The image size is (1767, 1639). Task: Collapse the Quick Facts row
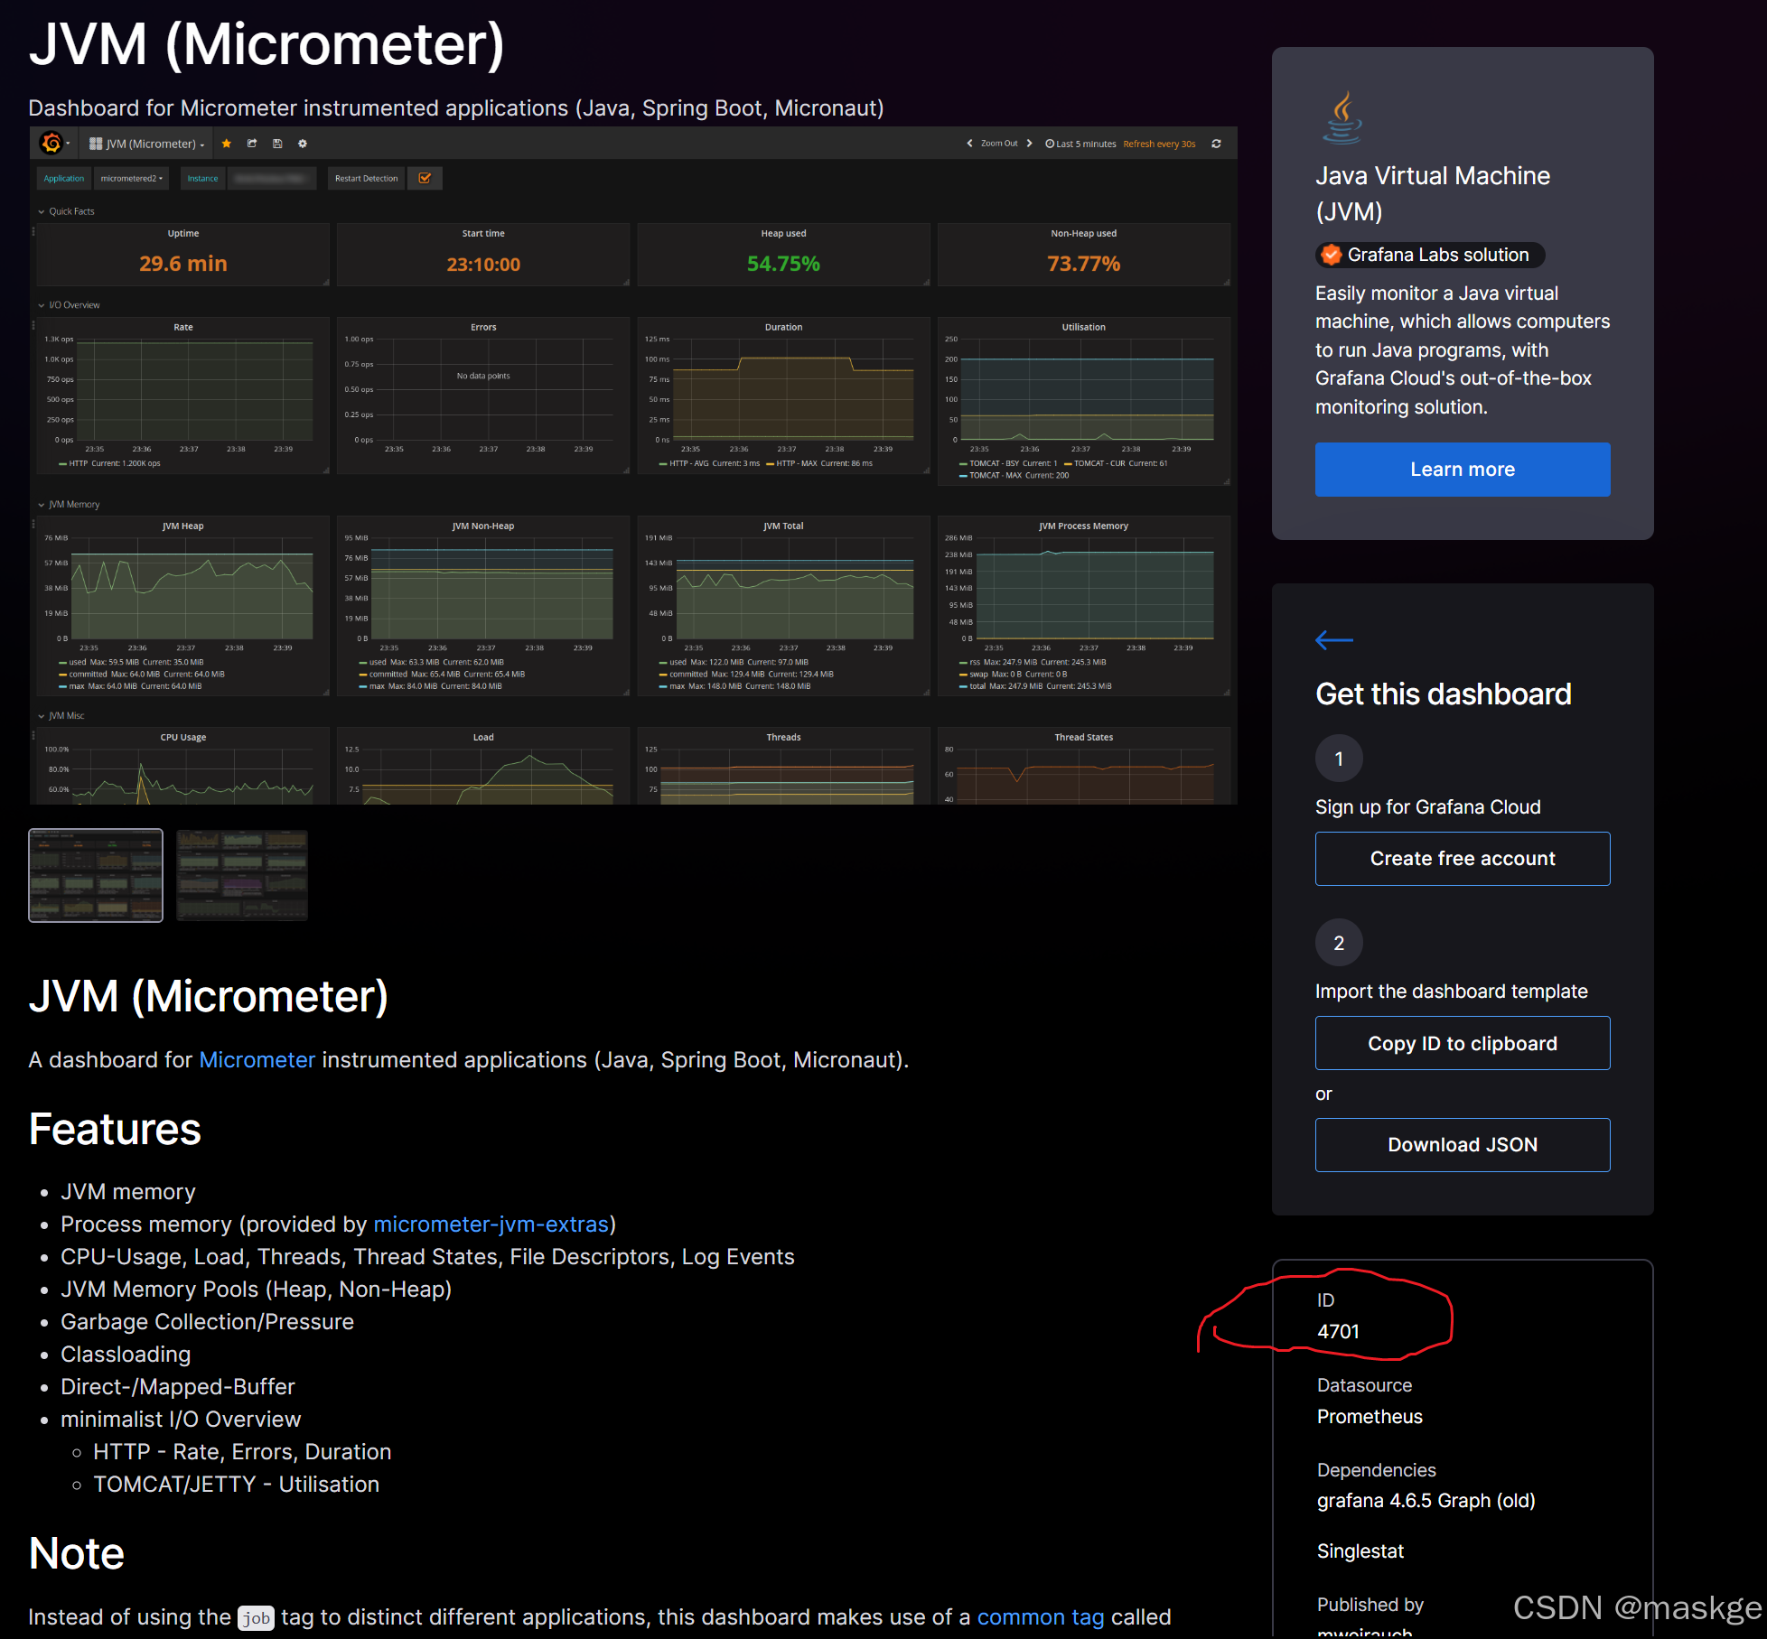pos(42,211)
